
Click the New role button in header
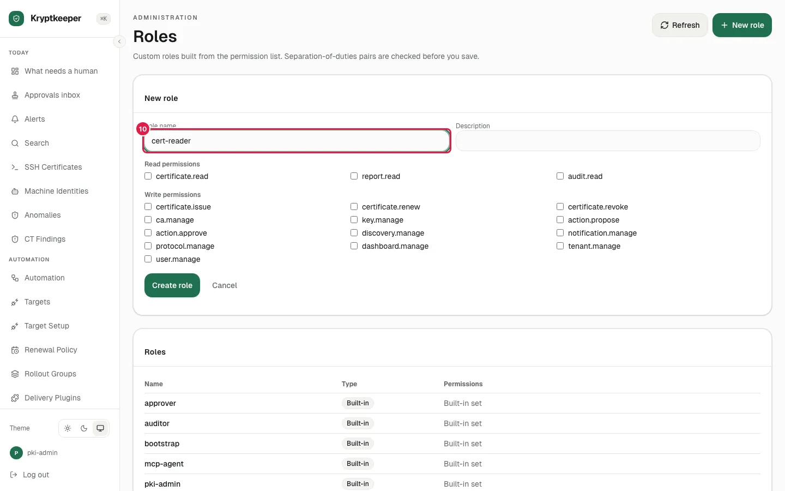point(742,25)
